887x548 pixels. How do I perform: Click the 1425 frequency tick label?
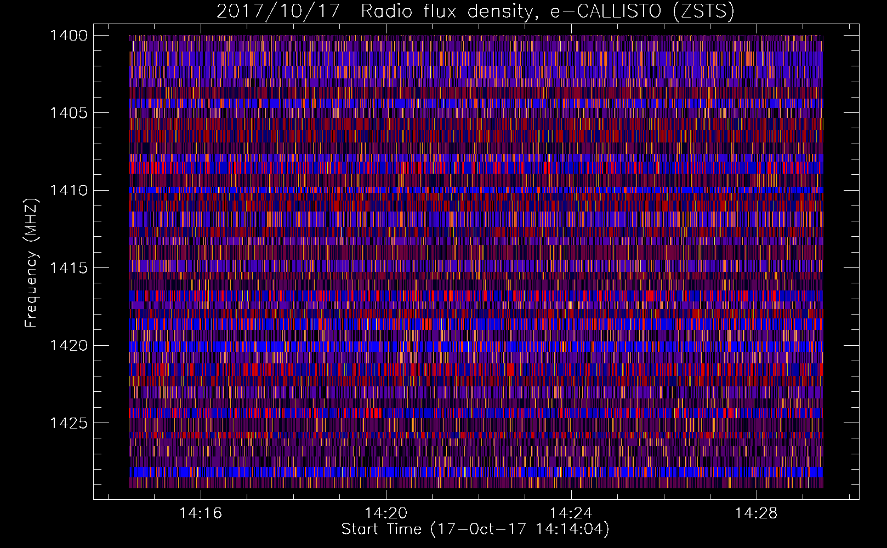click(69, 423)
